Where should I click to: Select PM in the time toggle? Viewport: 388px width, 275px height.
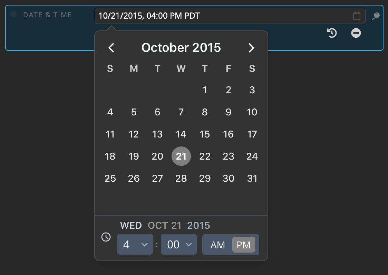coord(243,245)
